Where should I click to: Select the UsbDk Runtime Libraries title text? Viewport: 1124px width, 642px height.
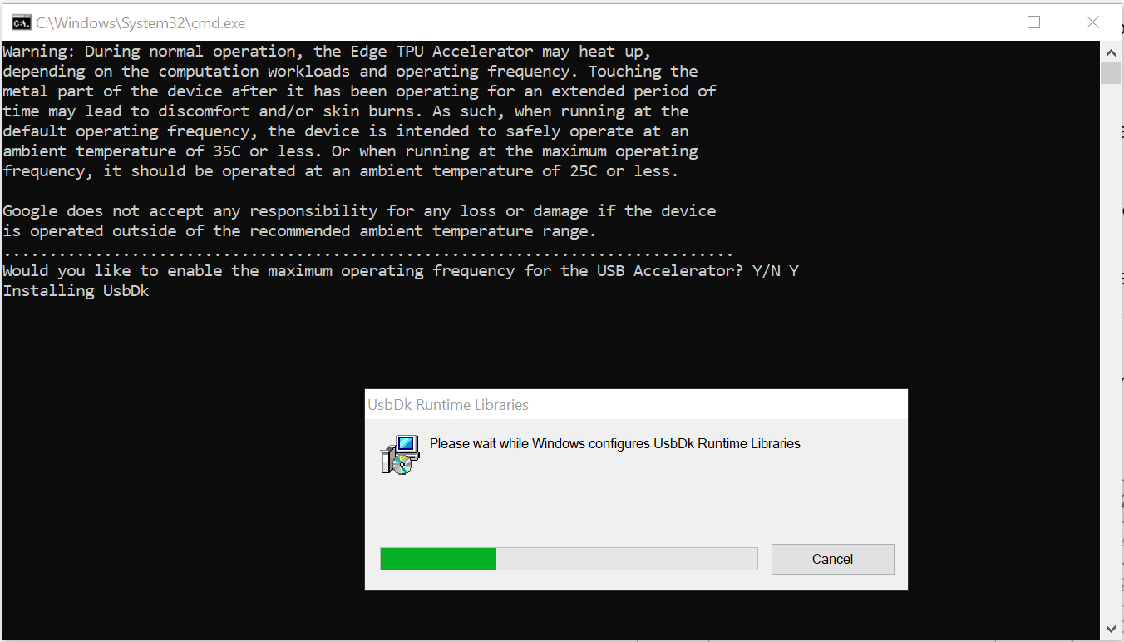pos(448,405)
